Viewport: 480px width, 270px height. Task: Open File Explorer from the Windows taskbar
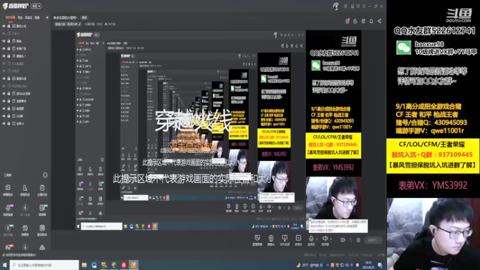pyautogui.click(x=84, y=265)
